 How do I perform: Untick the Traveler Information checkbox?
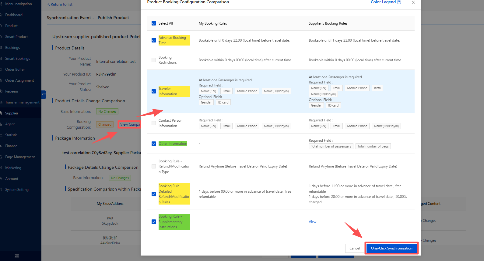click(154, 91)
